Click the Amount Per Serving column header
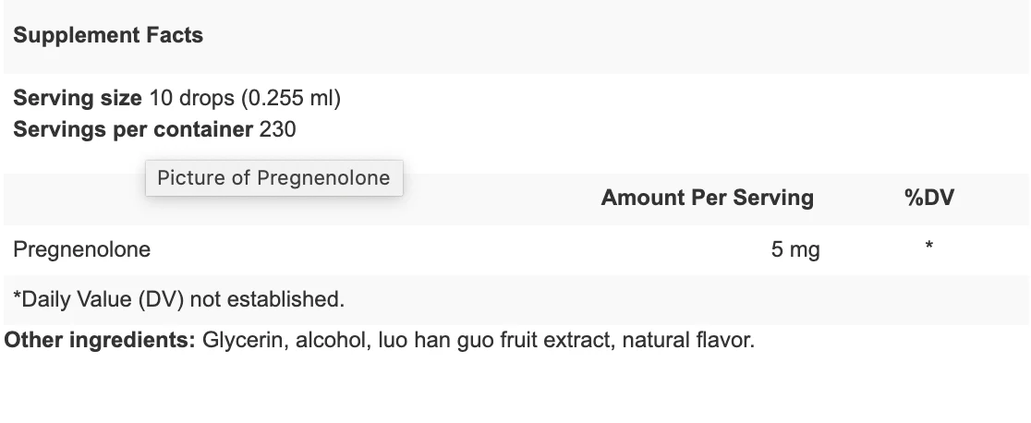This screenshot has width=1031, height=423. coord(707,198)
